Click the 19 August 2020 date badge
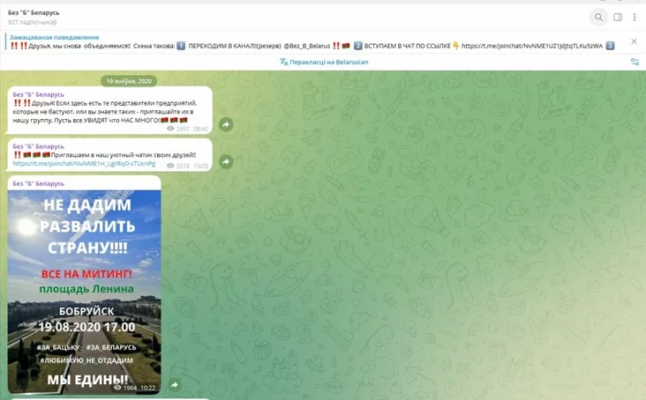646x400 pixels. (130, 80)
